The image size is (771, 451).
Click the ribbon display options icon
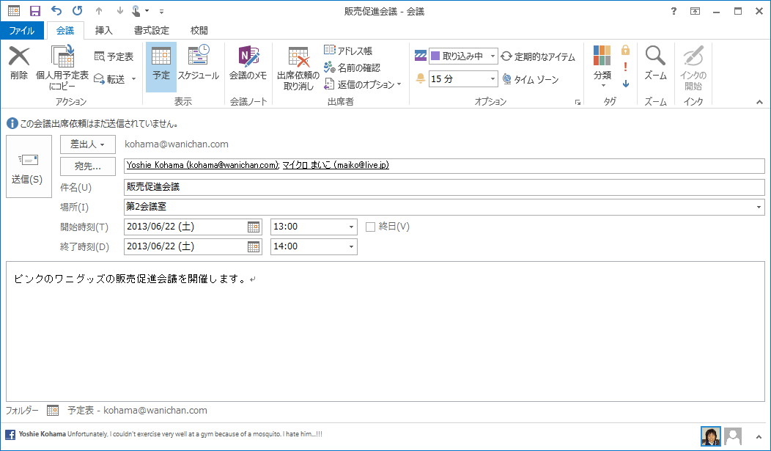[695, 11]
